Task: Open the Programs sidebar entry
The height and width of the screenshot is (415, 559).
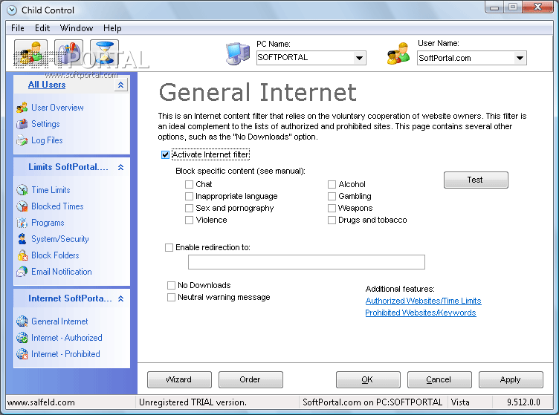Action: point(48,223)
